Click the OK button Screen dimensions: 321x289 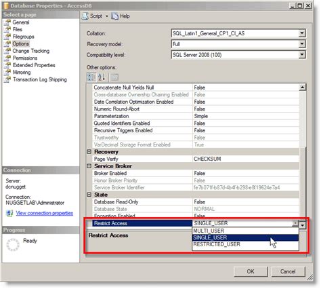[251, 271]
